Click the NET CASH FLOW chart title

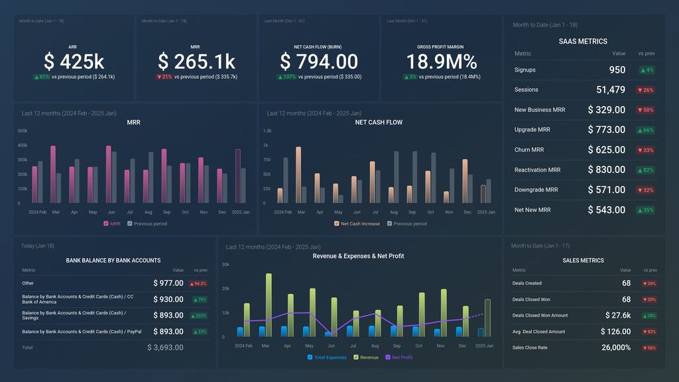click(x=379, y=123)
